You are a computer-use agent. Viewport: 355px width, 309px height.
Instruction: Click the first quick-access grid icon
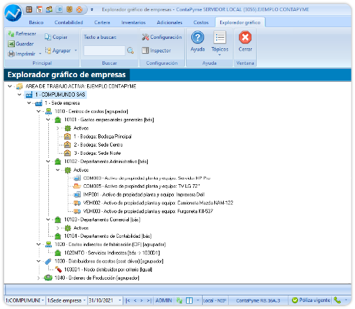point(29,9)
